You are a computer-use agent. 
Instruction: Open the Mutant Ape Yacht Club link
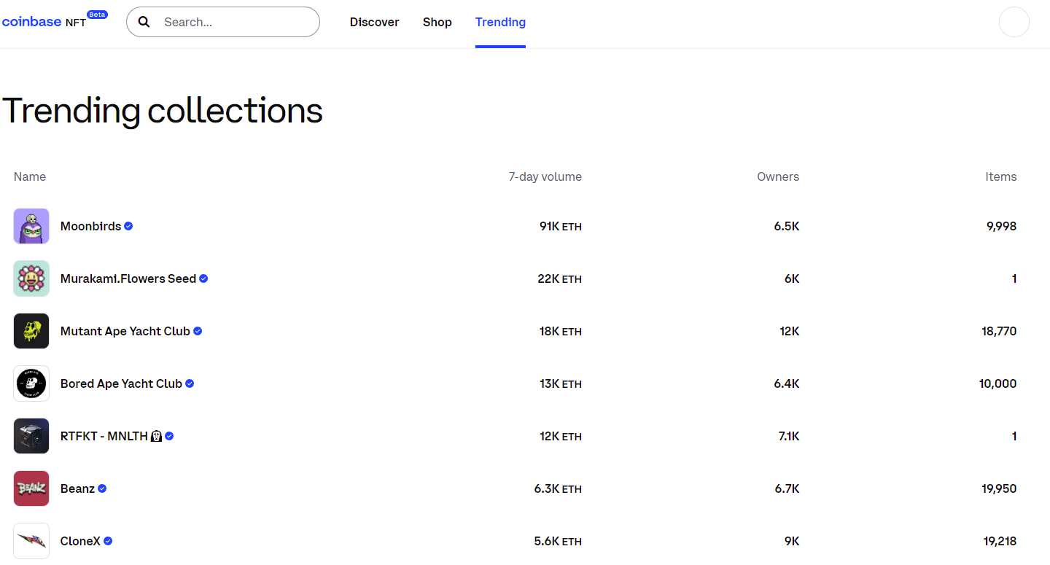125,331
